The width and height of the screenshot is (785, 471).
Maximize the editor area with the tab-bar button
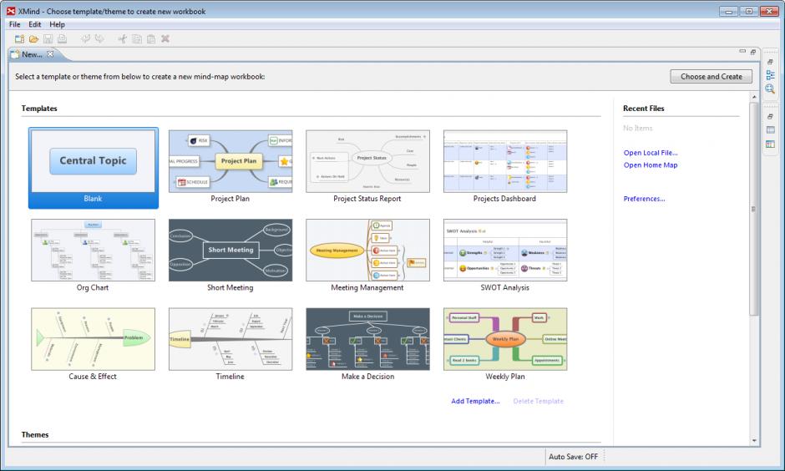click(x=752, y=52)
